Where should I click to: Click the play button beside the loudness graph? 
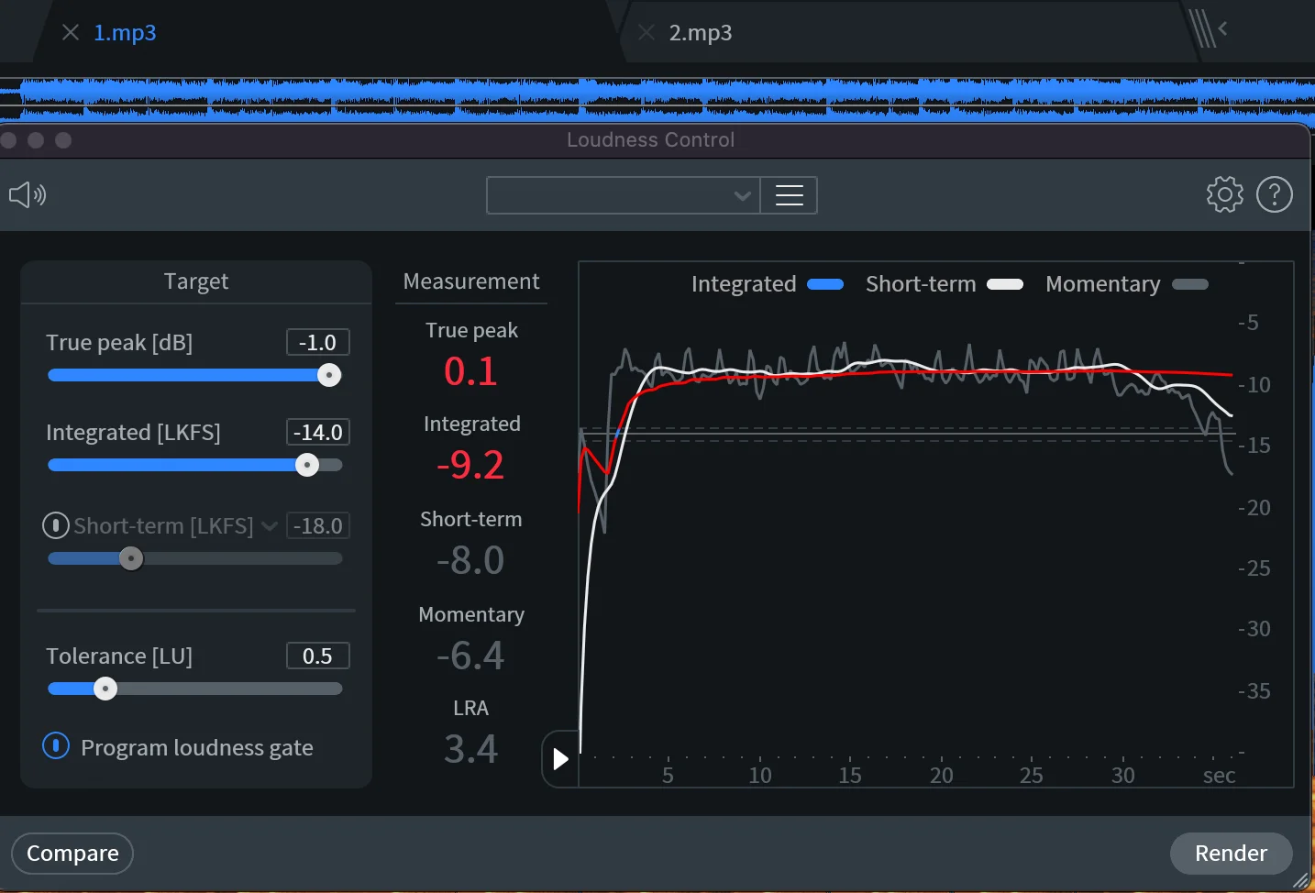(x=560, y=759)
